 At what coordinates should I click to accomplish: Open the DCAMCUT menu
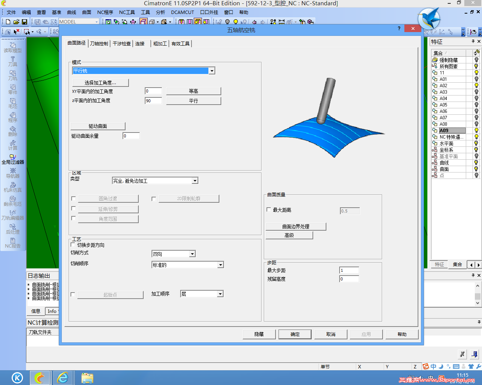182,12
